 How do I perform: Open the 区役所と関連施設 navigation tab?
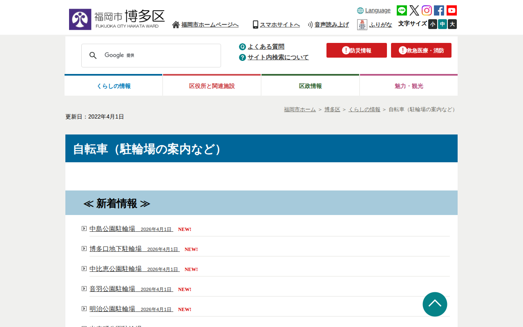212,85
